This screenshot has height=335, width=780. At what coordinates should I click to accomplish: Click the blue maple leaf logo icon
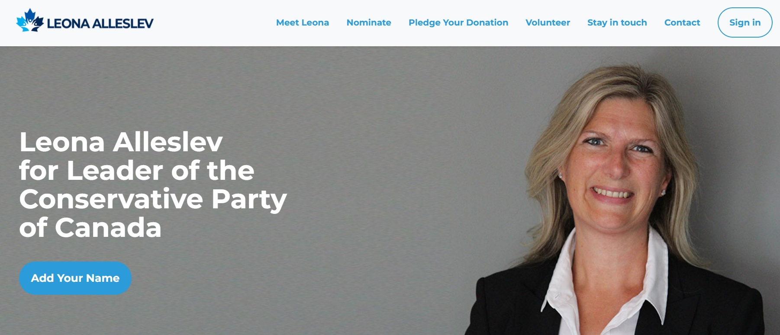click(30, 21)
